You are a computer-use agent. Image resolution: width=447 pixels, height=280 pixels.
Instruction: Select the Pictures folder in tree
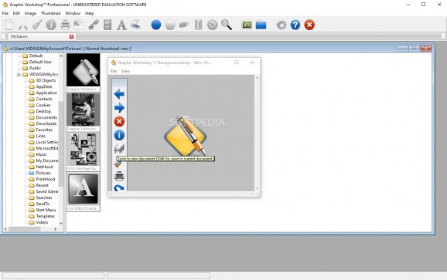coord(39,173)
